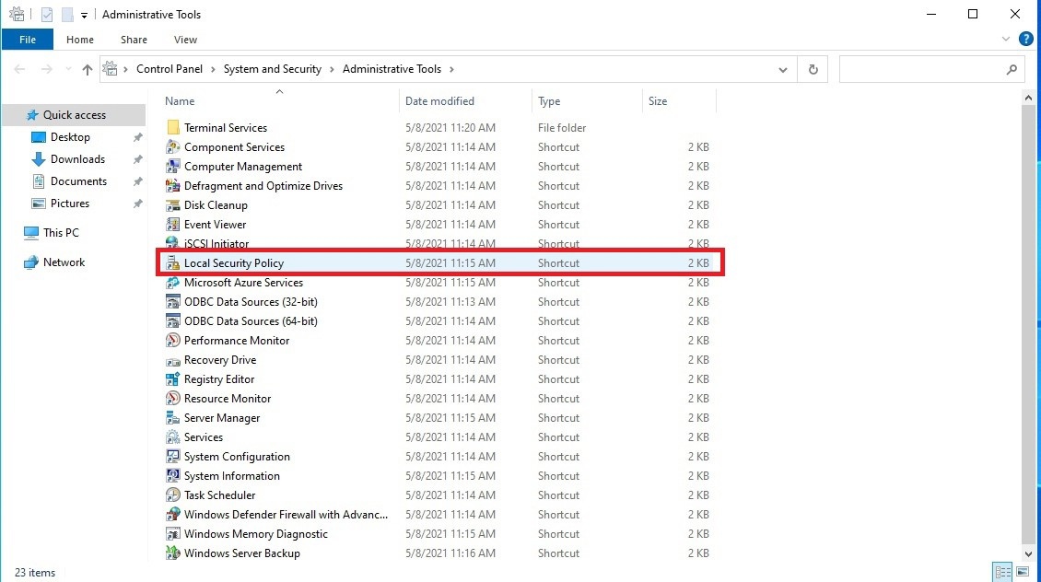The image size is (1041, 582).
Task: Select the Computer Management icon
Action: [172, 166]
